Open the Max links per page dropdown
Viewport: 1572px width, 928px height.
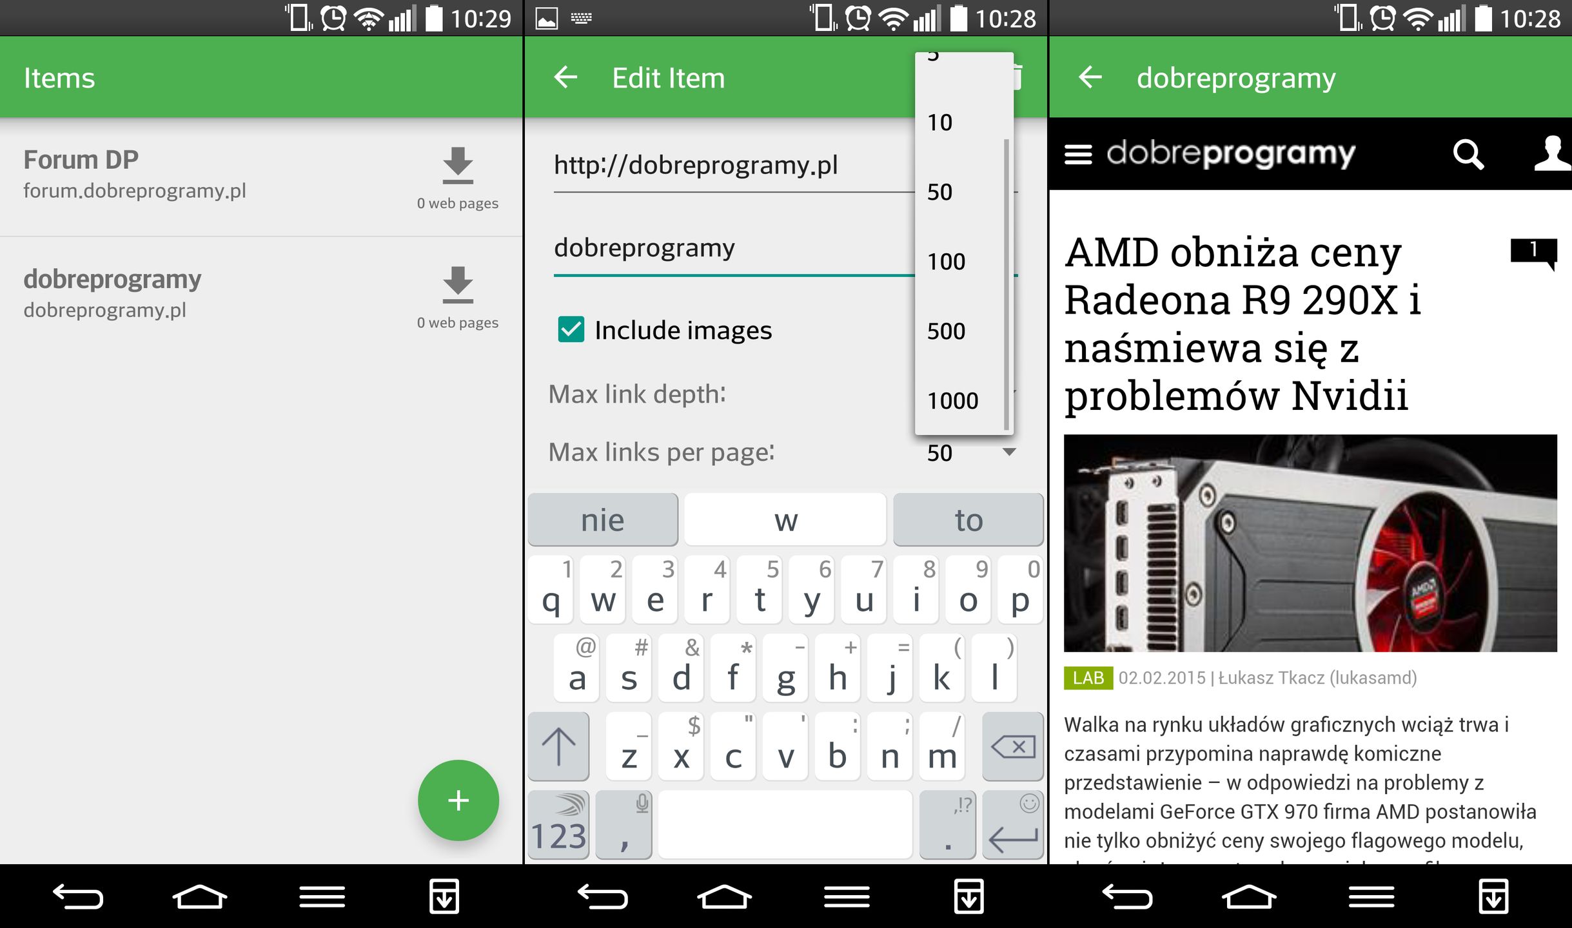point(972,452)
